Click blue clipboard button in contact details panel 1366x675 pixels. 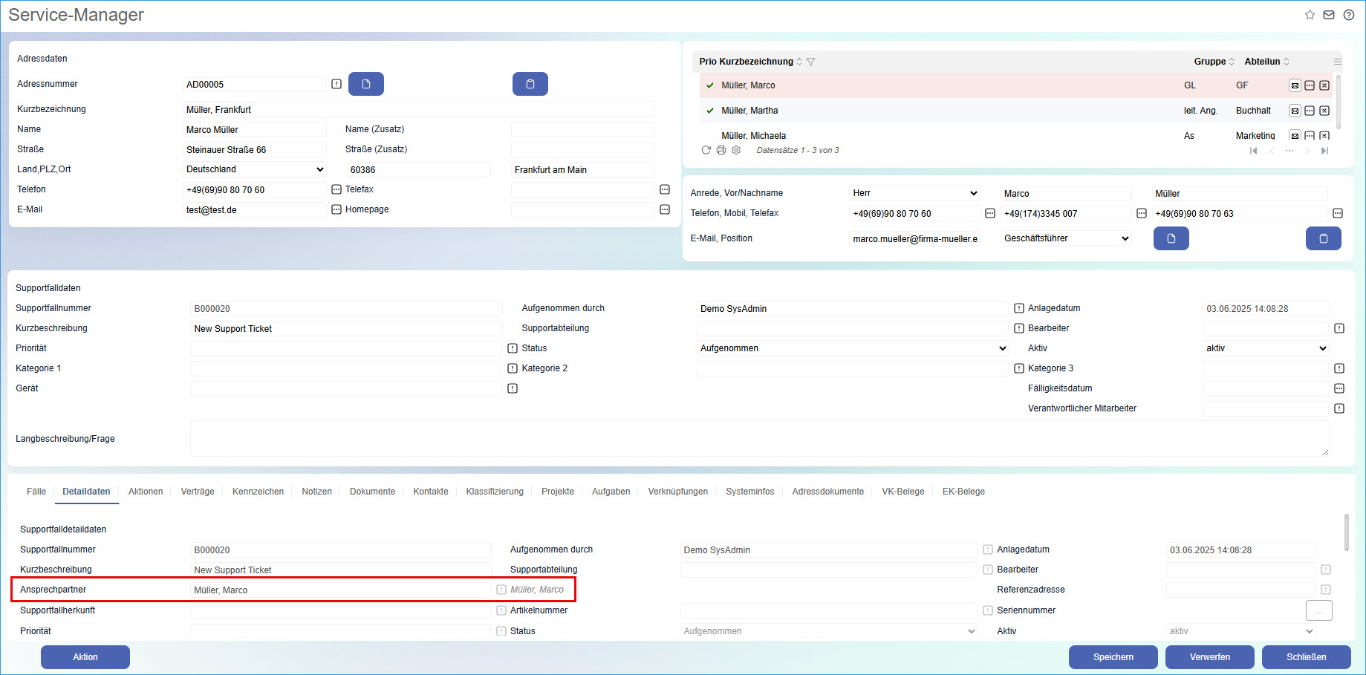pyautogui.click(x=1324, y=238)
